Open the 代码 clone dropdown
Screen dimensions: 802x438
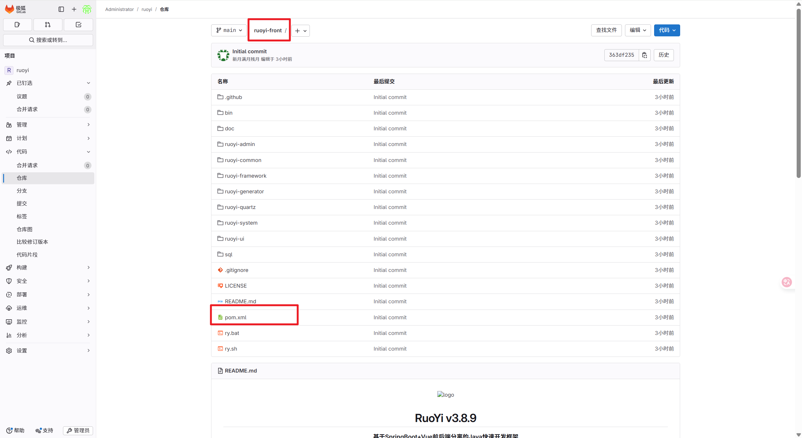667,30
